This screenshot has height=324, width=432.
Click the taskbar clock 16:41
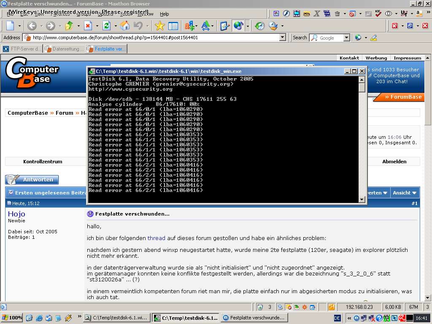(421, 318)
